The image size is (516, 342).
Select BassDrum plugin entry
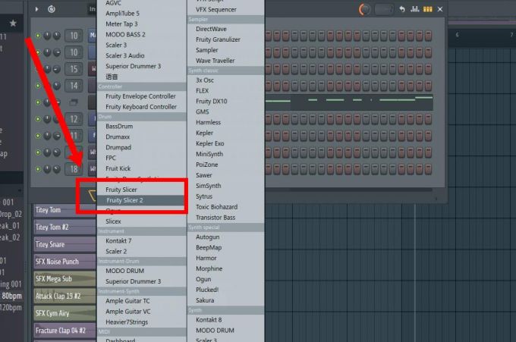[119, 127]
